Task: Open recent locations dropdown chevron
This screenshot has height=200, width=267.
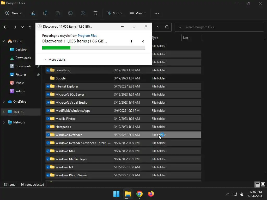Action: (22, 27)
